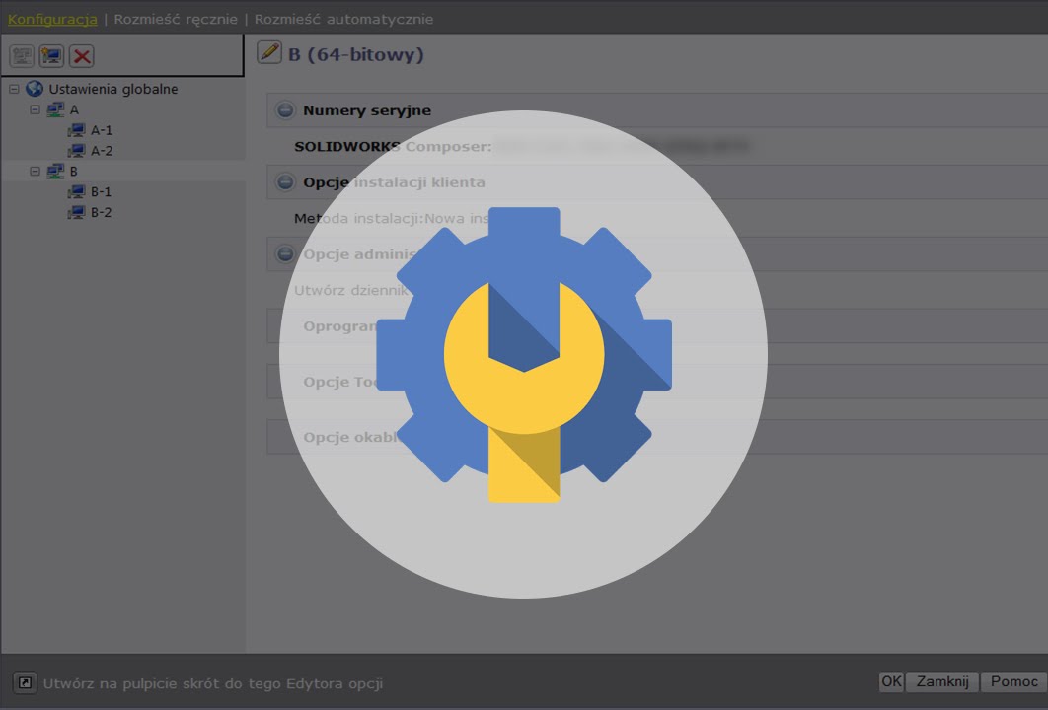This screenshot has width=1048, height=710.
Task: Click the desktop shortcut icon in bottom bar
Action: 25,682
